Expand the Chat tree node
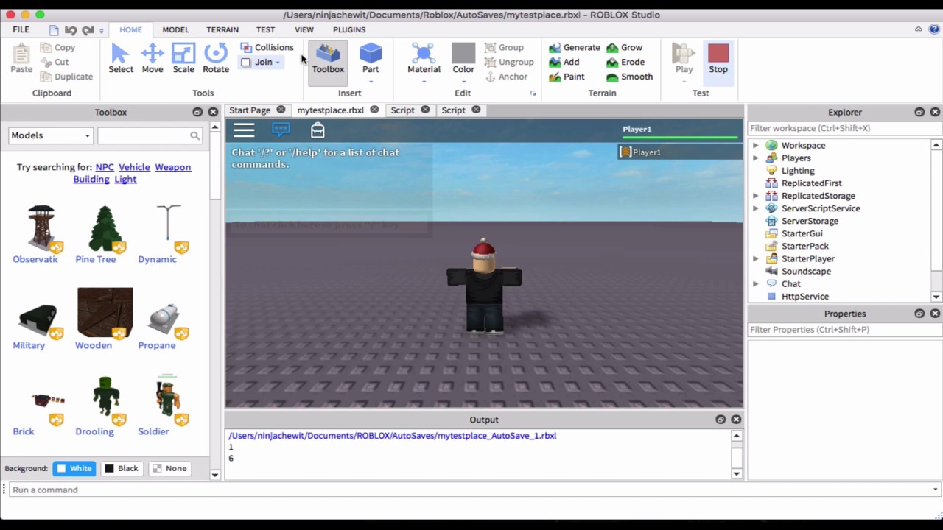The image size is (943, 530). click(755, 283)
